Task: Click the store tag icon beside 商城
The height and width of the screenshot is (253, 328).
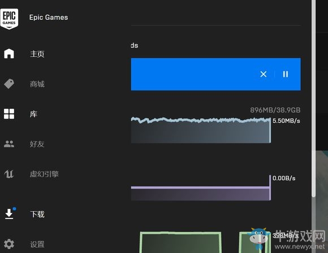Action: point(9,84)
